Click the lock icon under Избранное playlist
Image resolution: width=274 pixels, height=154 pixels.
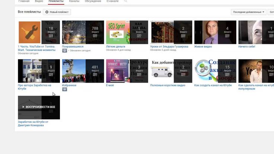(x=64, y=89)
